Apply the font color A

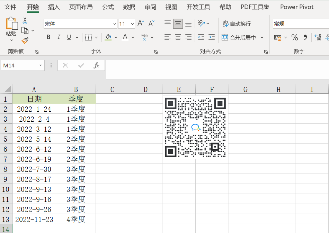pos(125,37)
